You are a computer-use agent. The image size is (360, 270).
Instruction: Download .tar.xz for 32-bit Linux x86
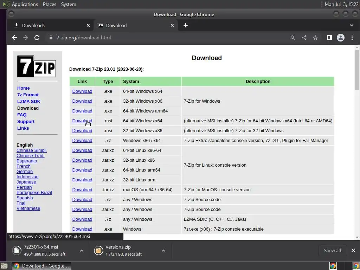pos(82,160)
